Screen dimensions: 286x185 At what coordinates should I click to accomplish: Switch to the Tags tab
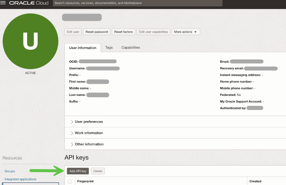(109, 47)
